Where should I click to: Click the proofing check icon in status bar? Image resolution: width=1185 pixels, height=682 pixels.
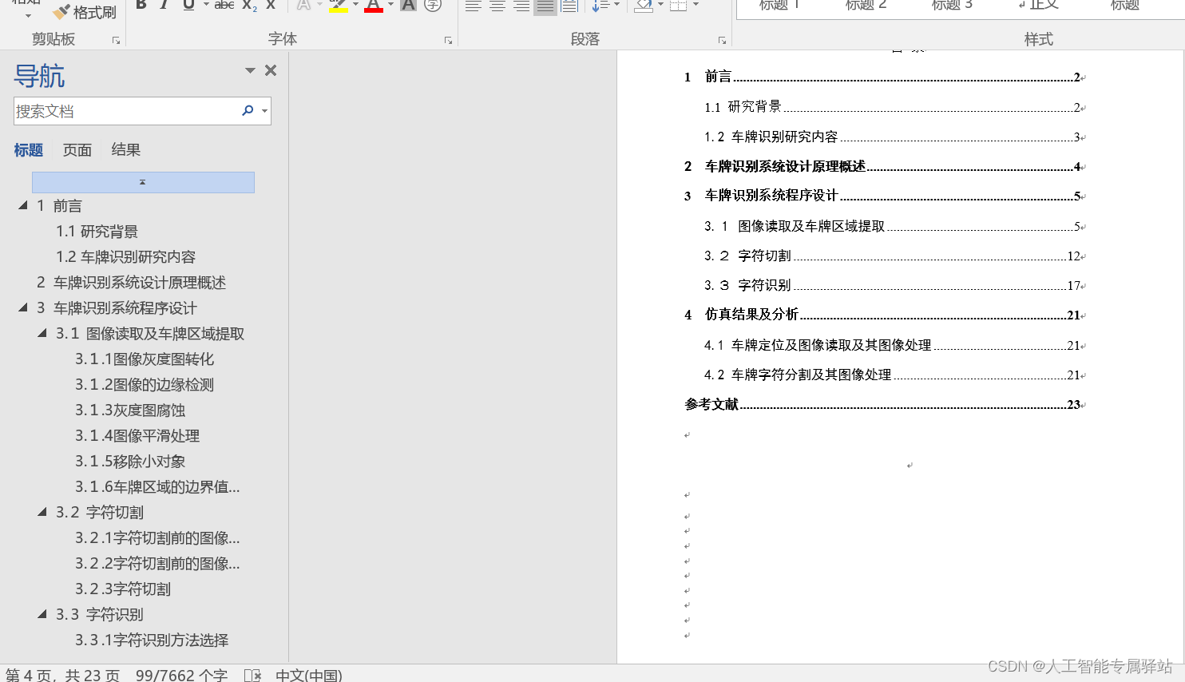click(x=252, y=676)
